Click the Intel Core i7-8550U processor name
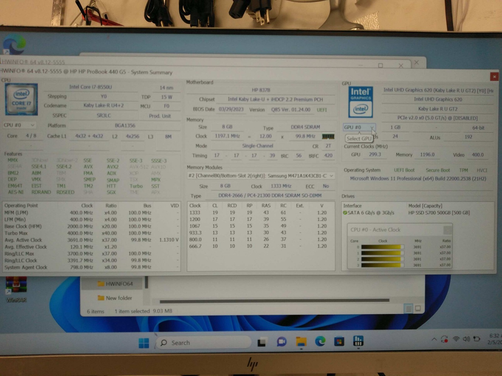 [x=91, y=87]
